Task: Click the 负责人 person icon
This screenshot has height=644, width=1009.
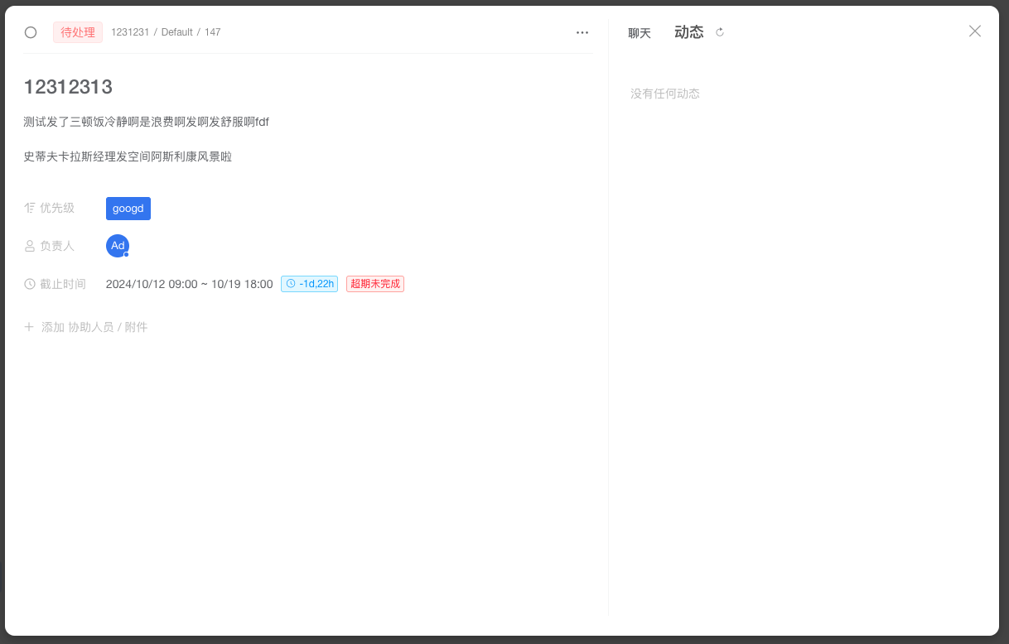Action: 30,246
